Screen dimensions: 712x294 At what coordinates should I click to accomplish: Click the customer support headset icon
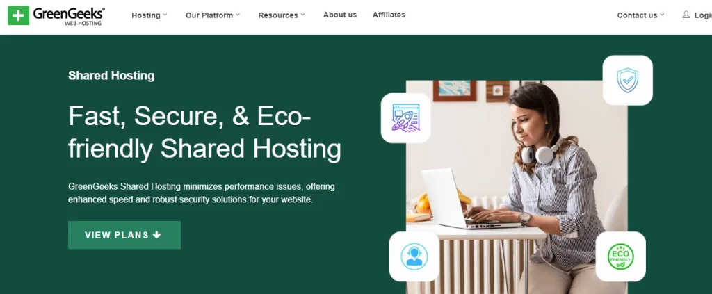[414, 256]
